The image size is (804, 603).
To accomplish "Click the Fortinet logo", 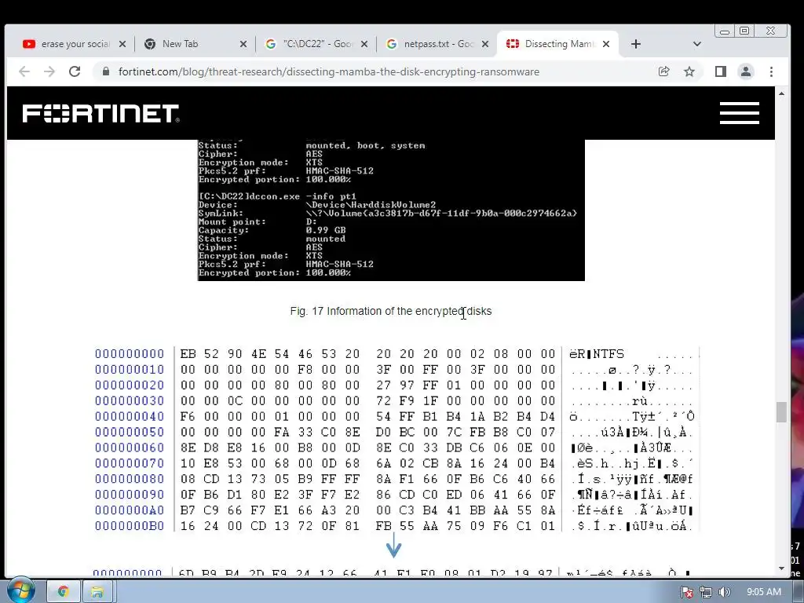I will tap(101, 113).
